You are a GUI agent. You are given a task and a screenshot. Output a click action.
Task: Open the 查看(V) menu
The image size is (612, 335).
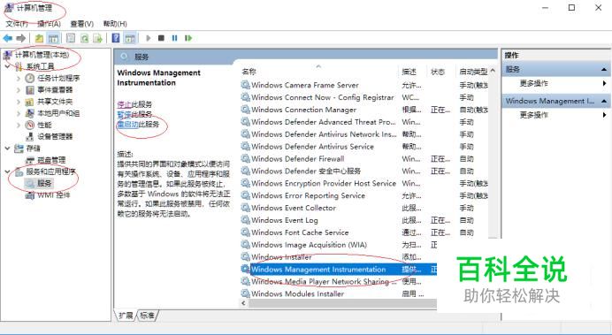coord(82,24)
